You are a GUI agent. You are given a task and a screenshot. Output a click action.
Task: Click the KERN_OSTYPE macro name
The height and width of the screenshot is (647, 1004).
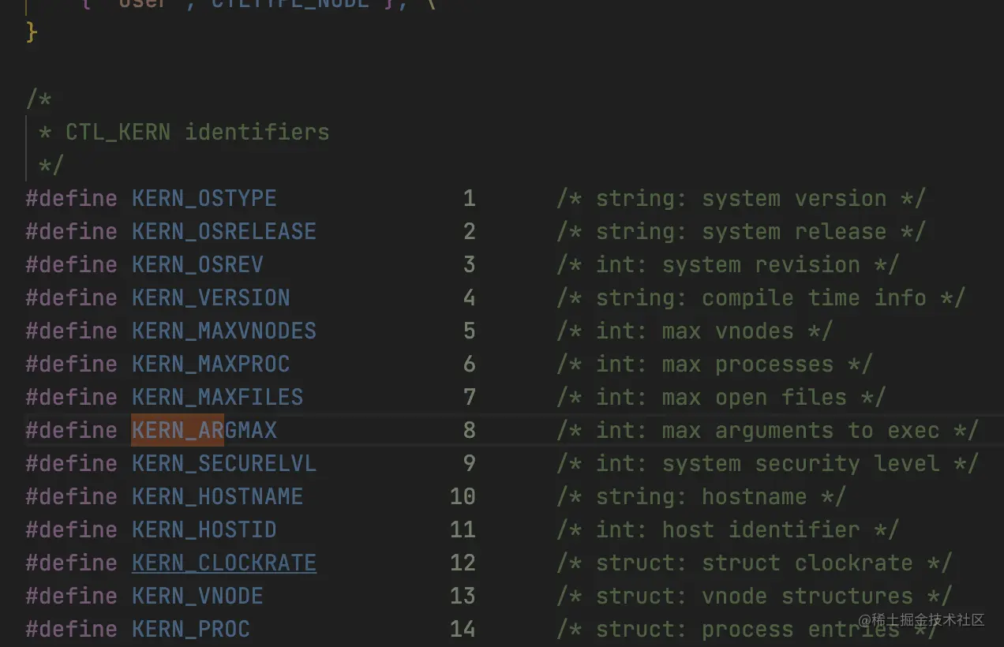pyautogui.click(x=204, y=198)
